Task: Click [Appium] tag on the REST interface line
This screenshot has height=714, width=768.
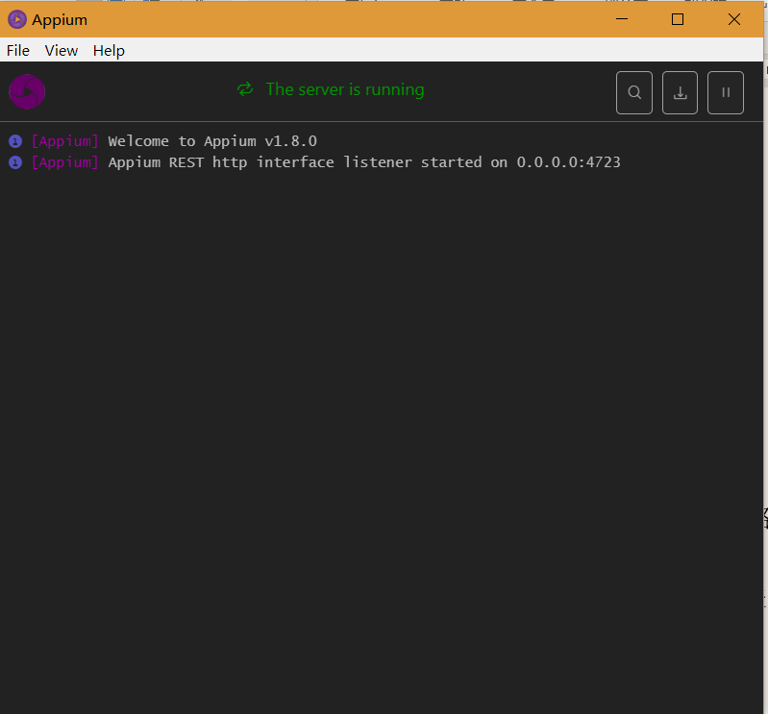Action: 65,162
